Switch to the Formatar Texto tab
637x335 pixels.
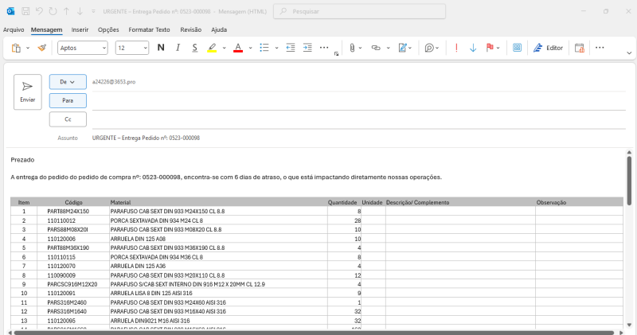click(149, 29)
